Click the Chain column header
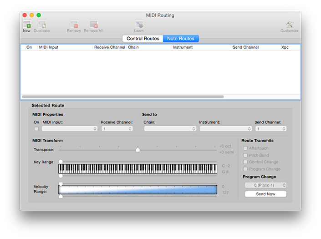Screen dimensions: 321x239 point(148,47)
